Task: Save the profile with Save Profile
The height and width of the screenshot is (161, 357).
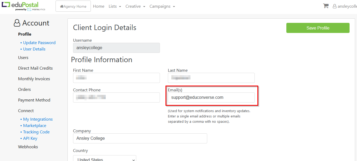Action: [x=318, y=28]
